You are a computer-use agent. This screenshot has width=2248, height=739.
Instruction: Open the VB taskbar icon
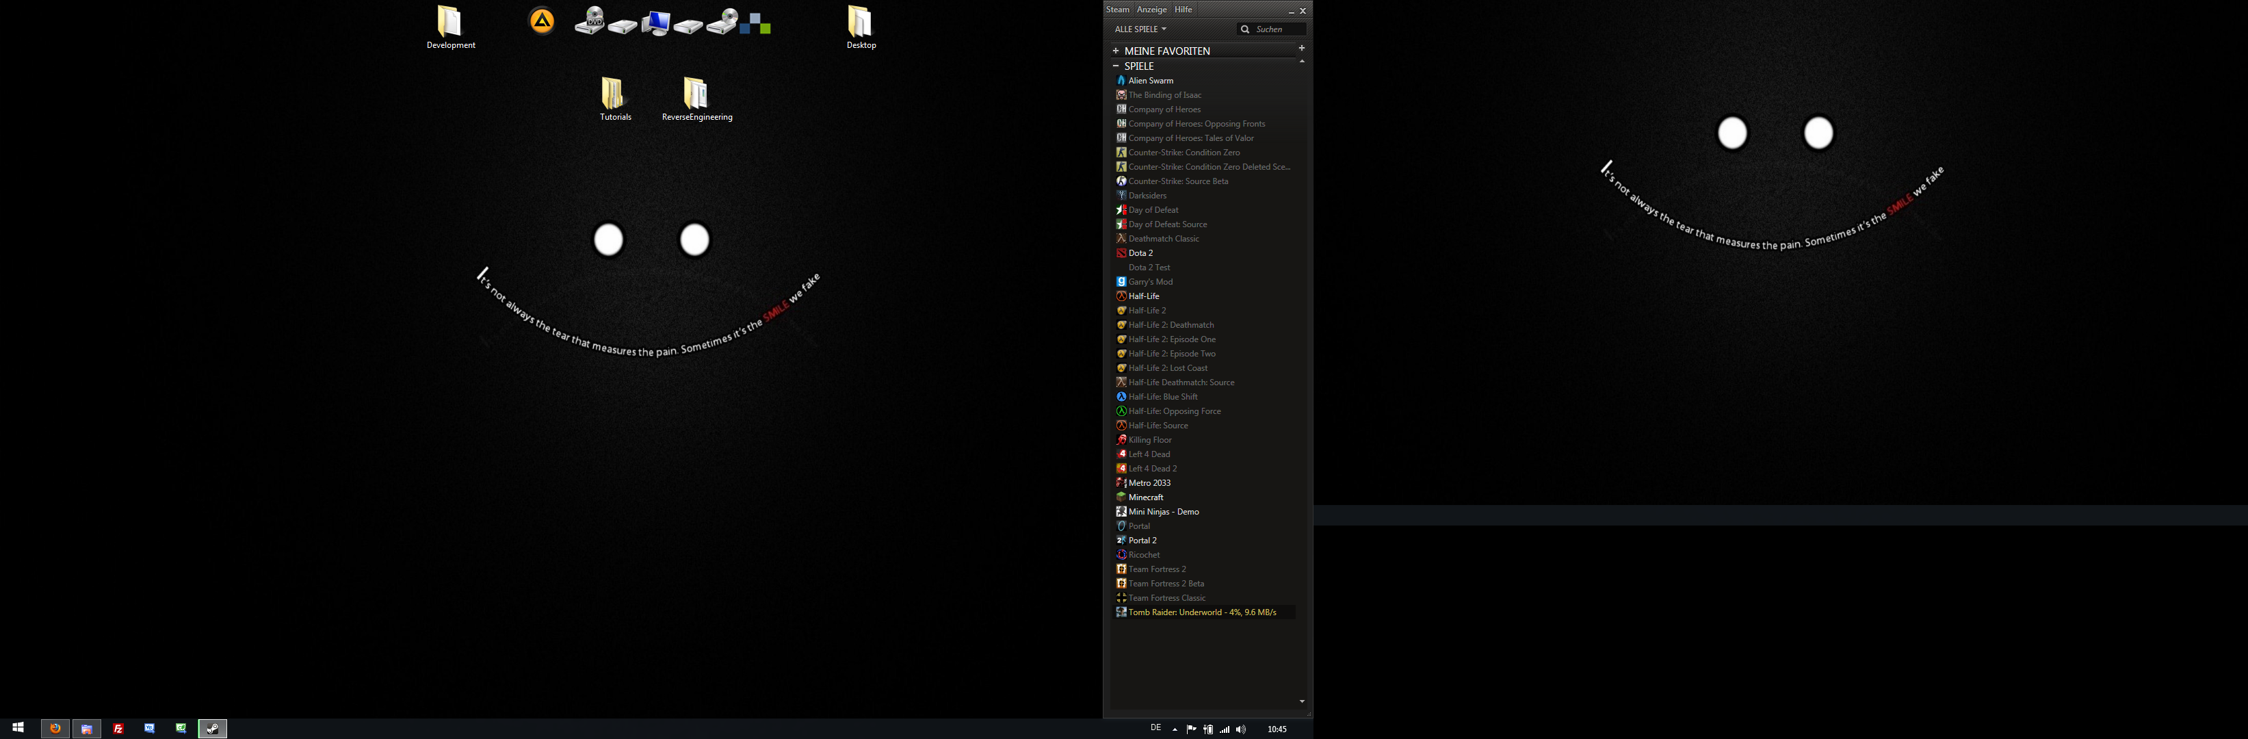coord(149,729)
